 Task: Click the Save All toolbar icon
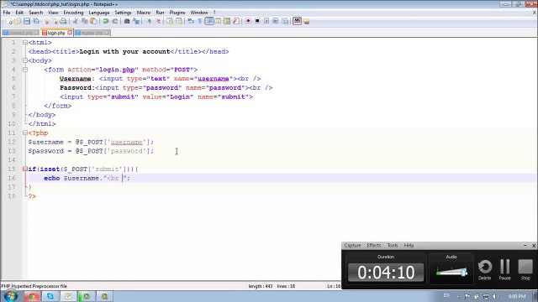(36, 21)
